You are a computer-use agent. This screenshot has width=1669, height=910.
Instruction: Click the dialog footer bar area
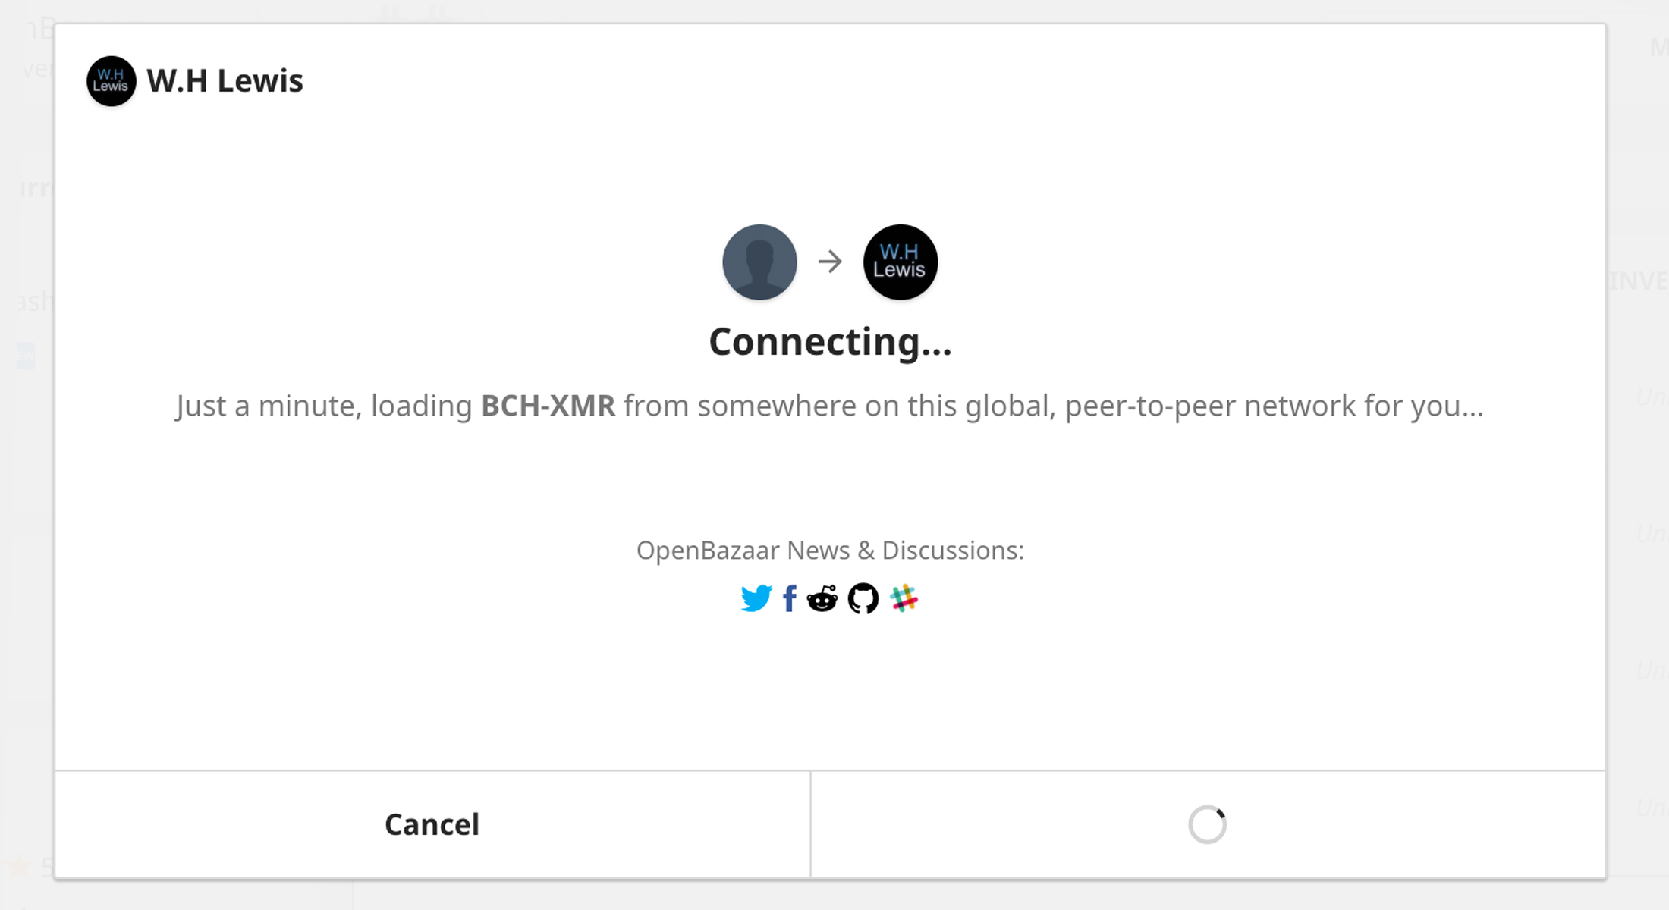coord(1062,824)
